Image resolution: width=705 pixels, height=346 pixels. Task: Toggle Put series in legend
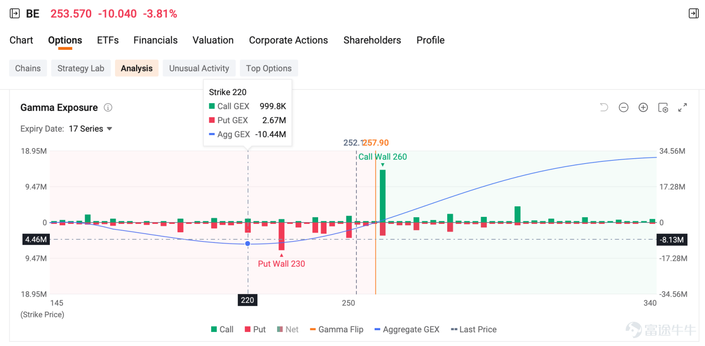pos(255,329)
